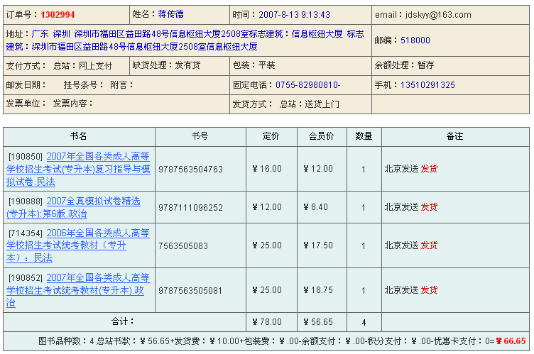Click 发货 in the 9787563505081 row

pyautogui.click(x=429, y=290)
